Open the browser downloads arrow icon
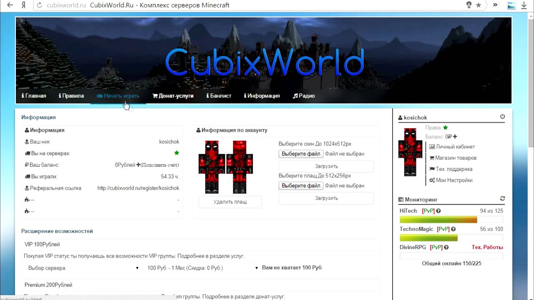 click(524, 5)
